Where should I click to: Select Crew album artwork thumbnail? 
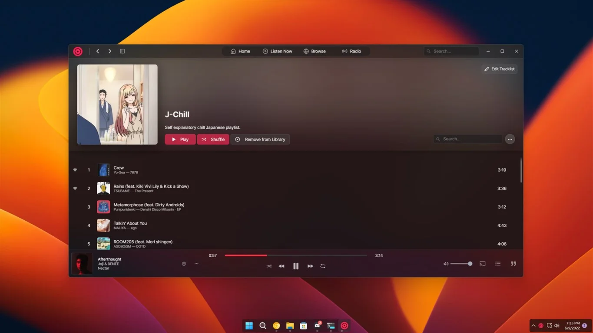point(103,170)
